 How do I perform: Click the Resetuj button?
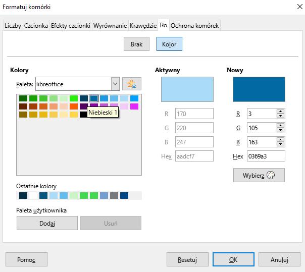[187, 259]
